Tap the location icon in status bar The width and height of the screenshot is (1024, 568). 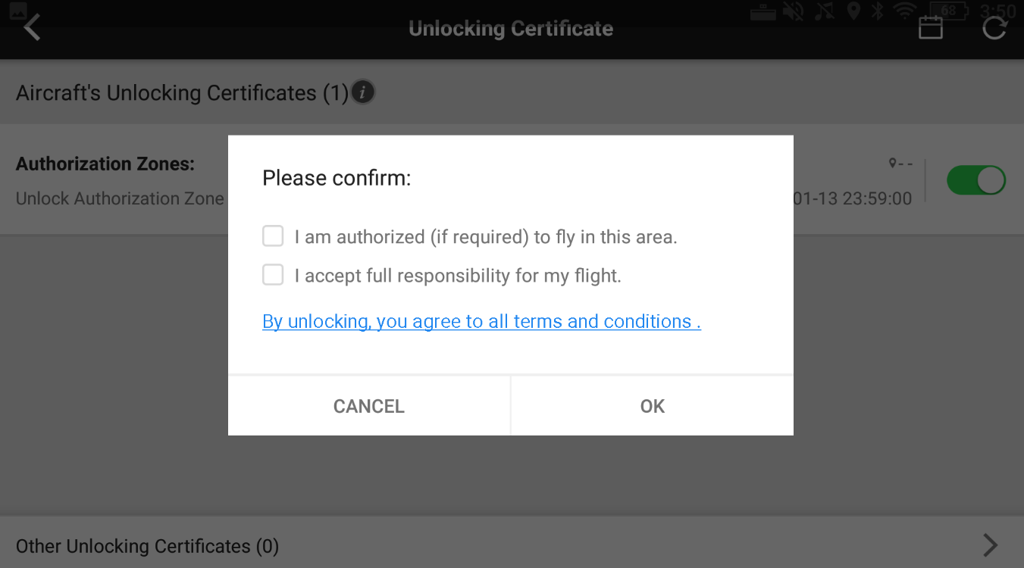point(853,11)
